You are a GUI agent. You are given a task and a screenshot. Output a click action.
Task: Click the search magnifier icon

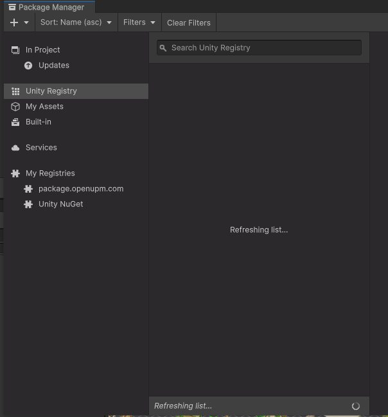point(163,48)
